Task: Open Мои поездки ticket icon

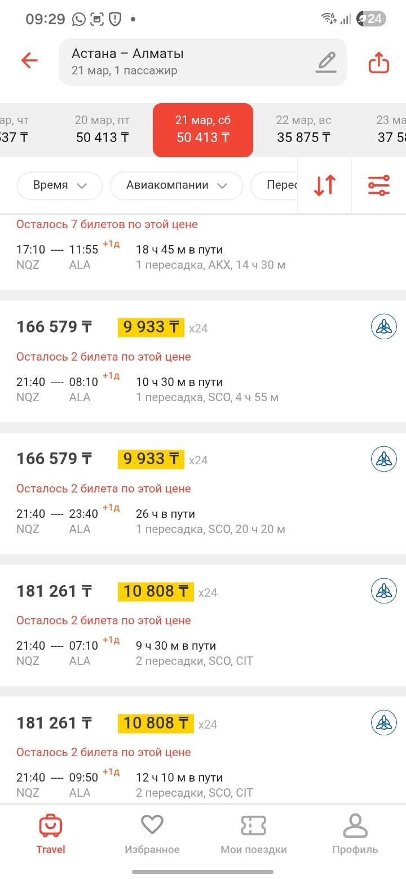Action: point(253,825)
